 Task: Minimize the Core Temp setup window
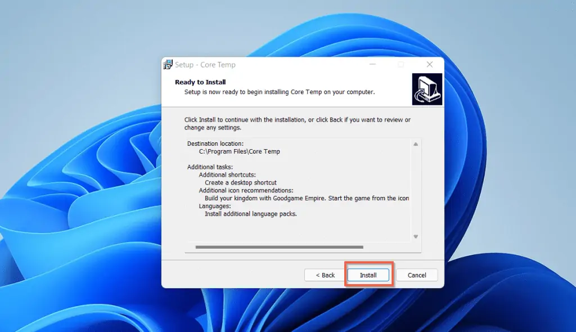click(x=372, y=64)
